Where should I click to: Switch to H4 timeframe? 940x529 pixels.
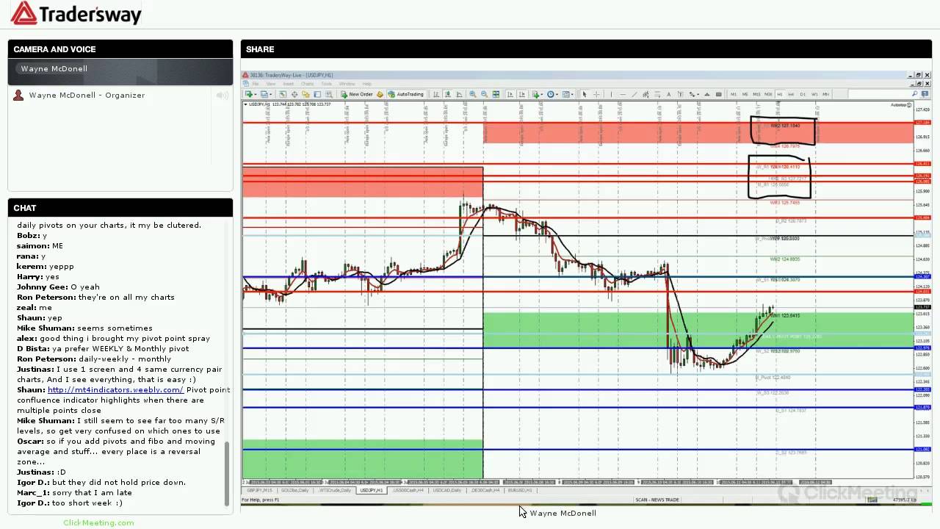click(791, 94)
